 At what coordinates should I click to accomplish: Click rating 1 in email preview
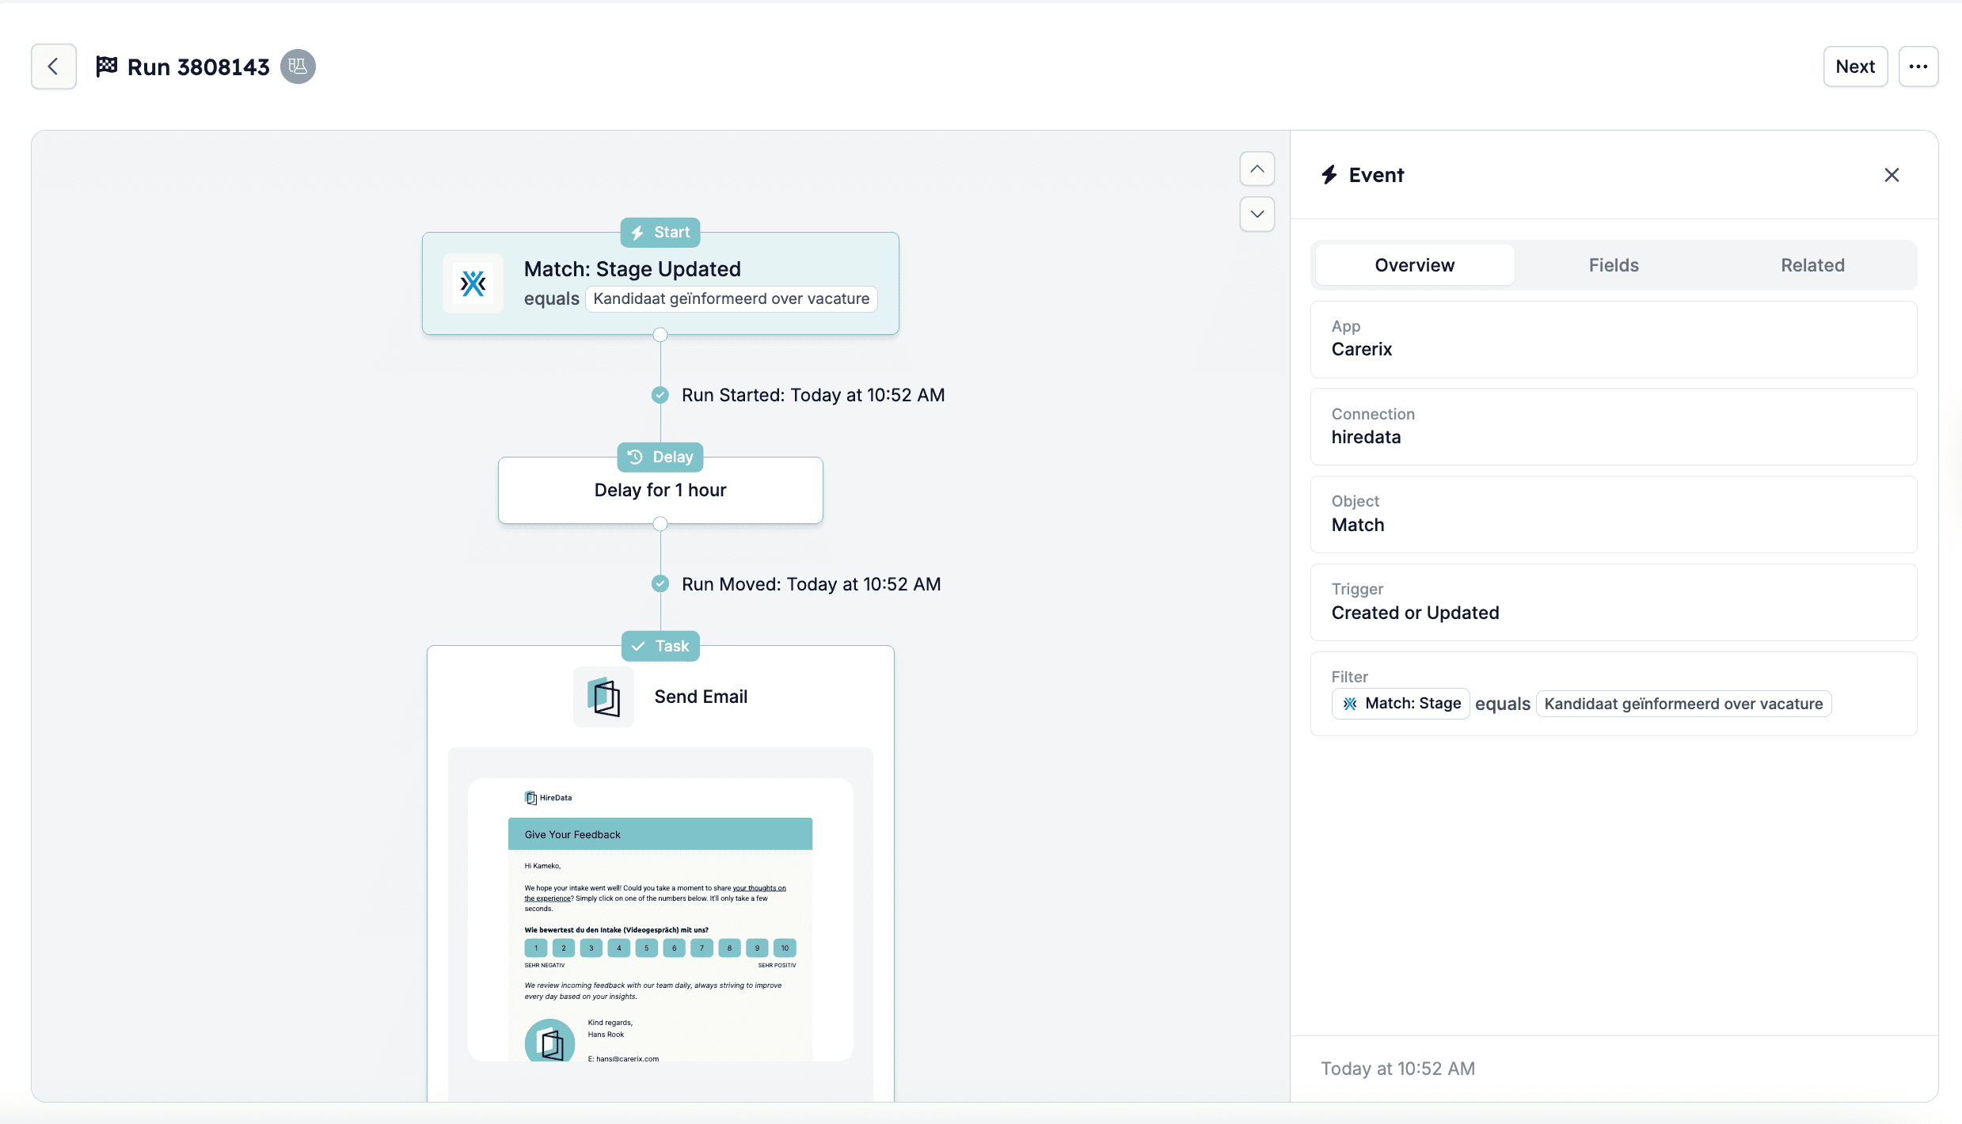point(536,947)
